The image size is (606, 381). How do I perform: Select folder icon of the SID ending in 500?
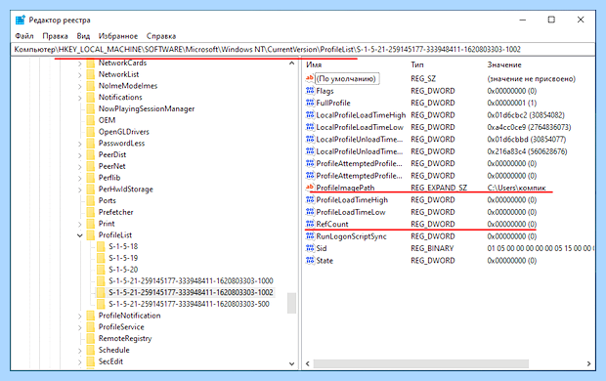coord(101,304)
